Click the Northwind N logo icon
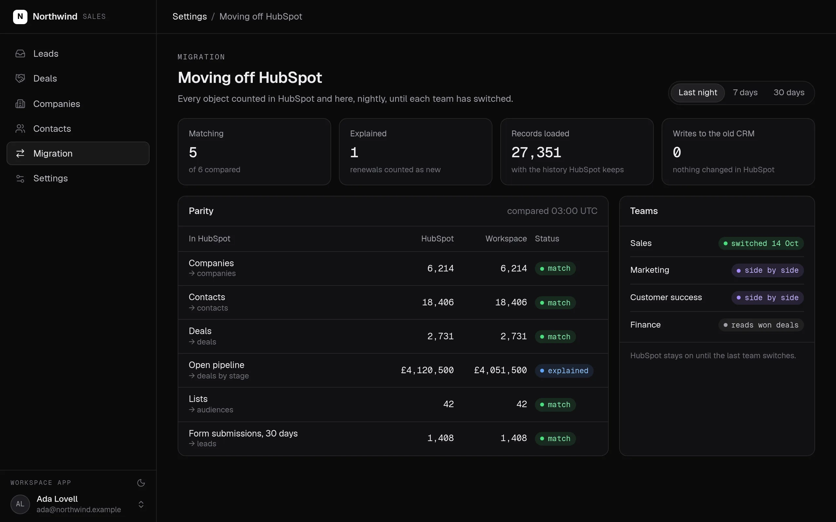 [x=20, y=17]
